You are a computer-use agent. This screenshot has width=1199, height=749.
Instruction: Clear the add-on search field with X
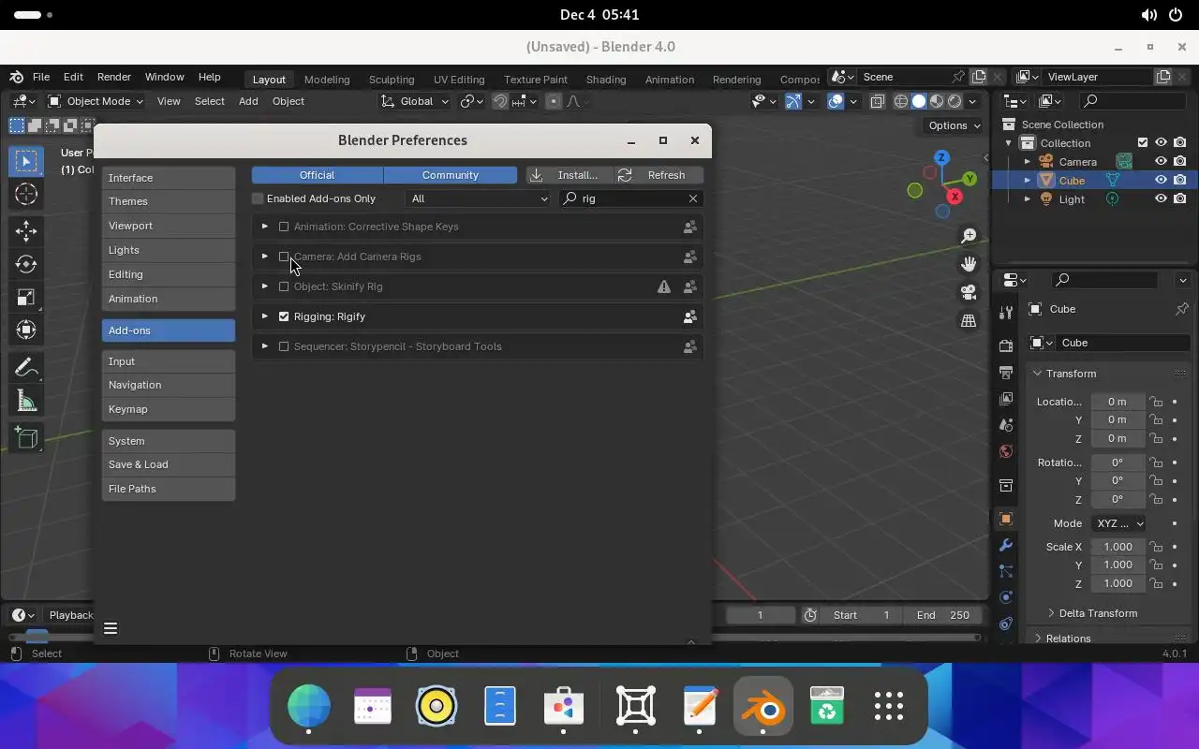(693, 198)
